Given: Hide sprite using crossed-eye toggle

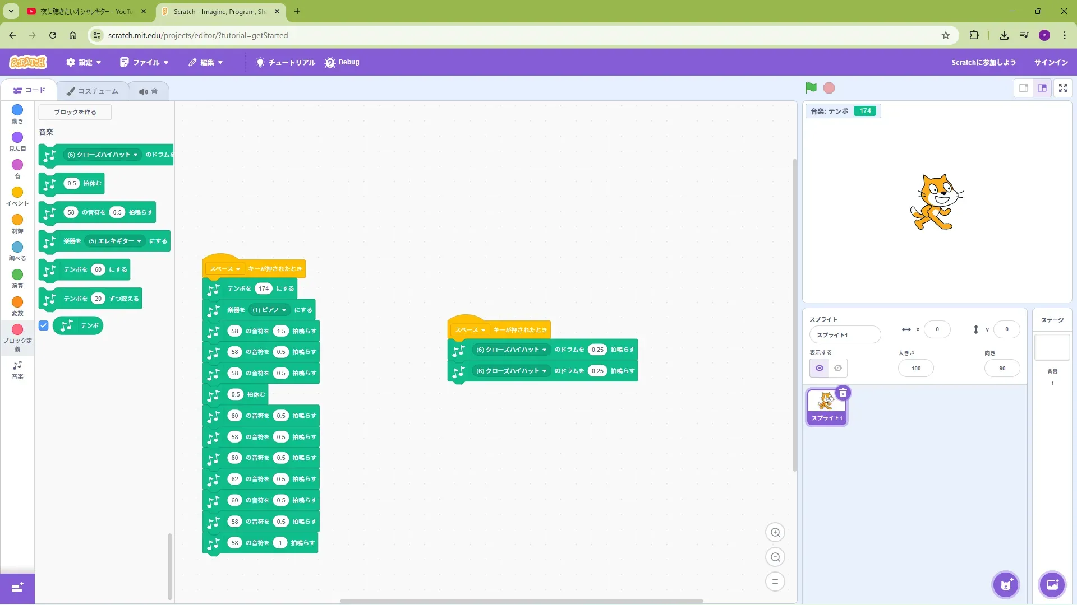Looking at the screenshot, I should click(837, 369).
